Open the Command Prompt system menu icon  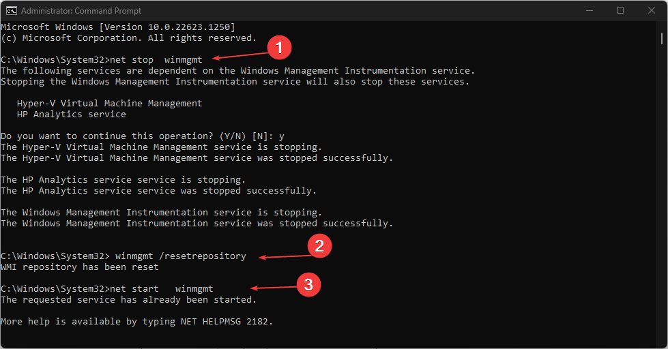click(12, 11)
